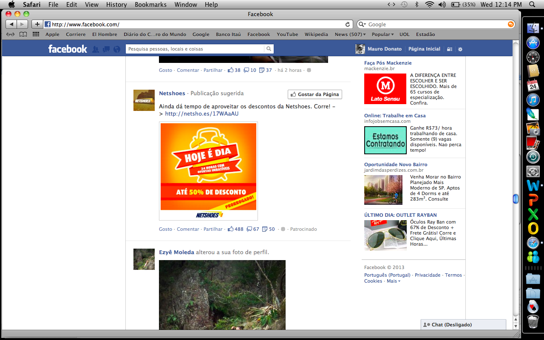Open Facebook messages icon in header
Screen dimensions: 544x340
click(106, 49)
